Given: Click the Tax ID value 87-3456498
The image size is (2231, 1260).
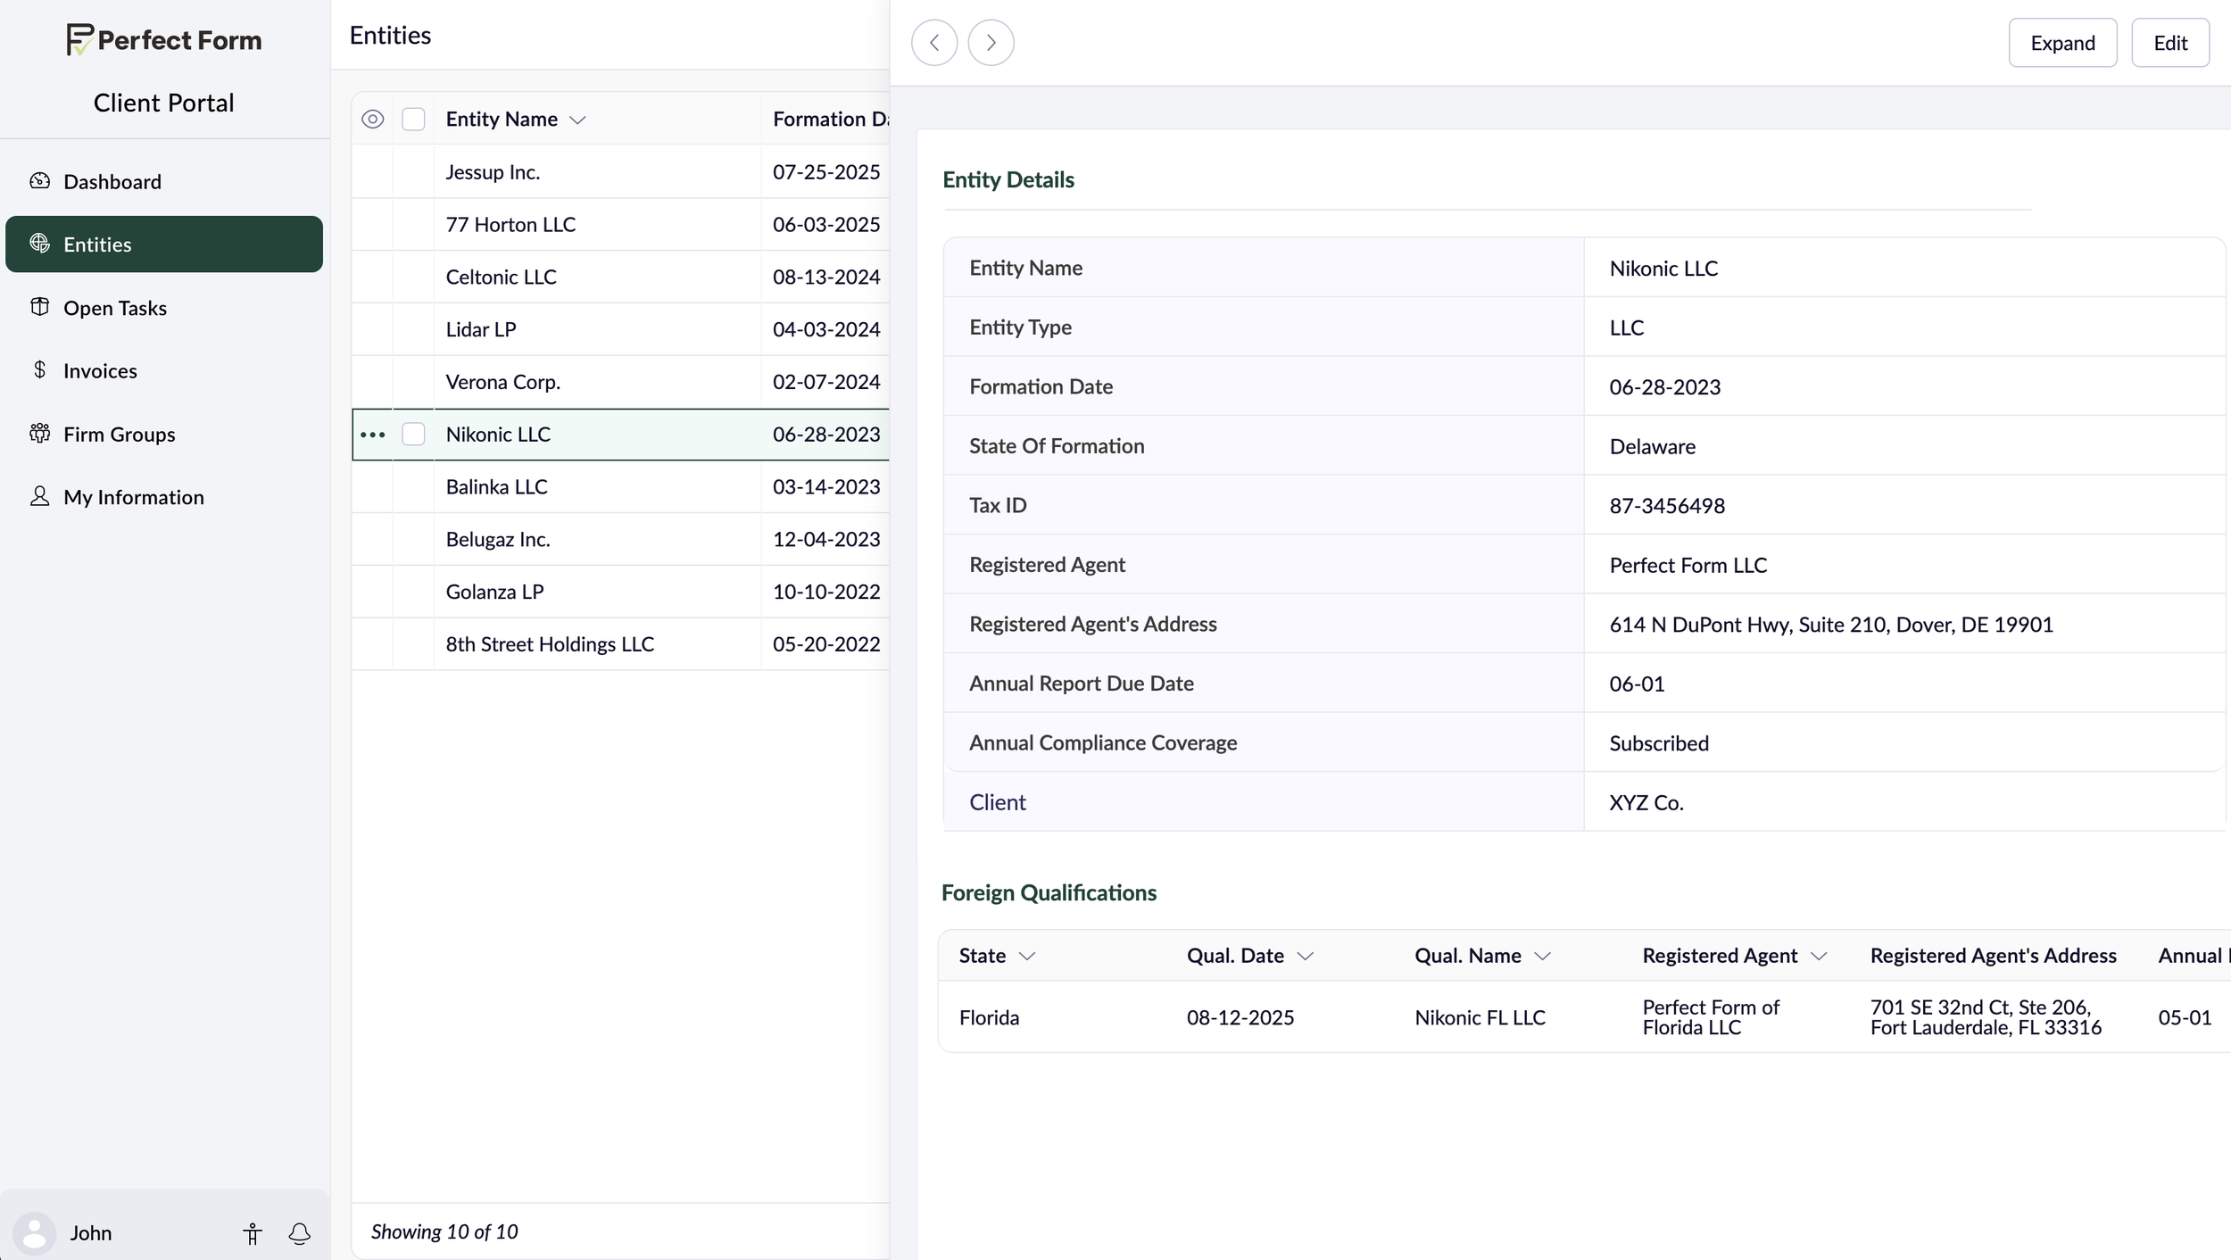Looking at the screenshot, I should pyautogui.click(x=1667, y=505).
